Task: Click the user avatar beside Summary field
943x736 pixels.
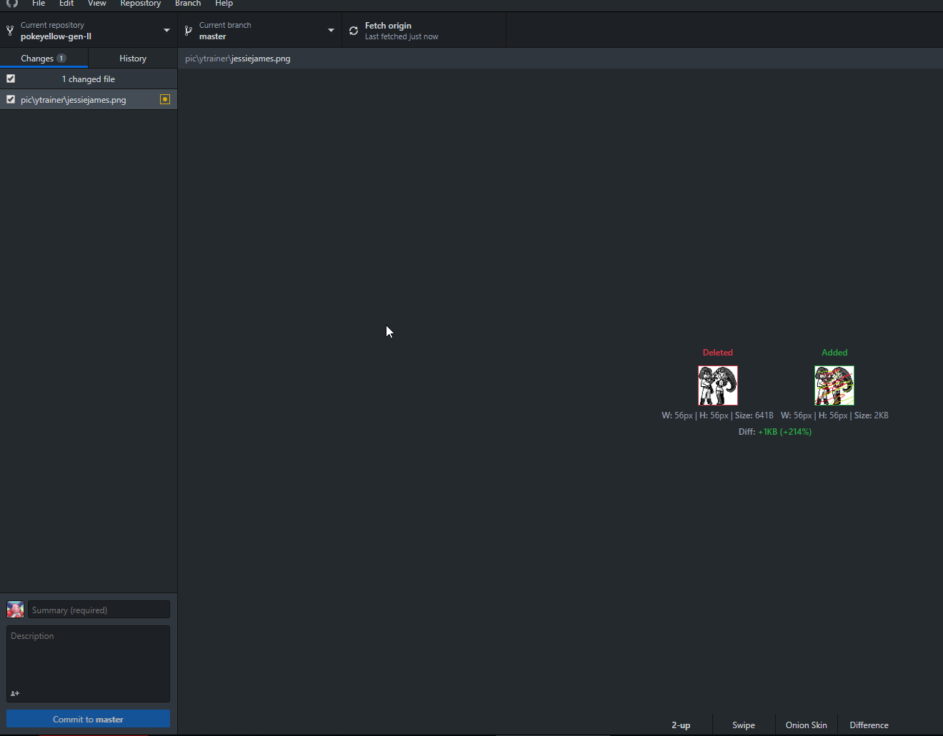Action: (15, 609)
